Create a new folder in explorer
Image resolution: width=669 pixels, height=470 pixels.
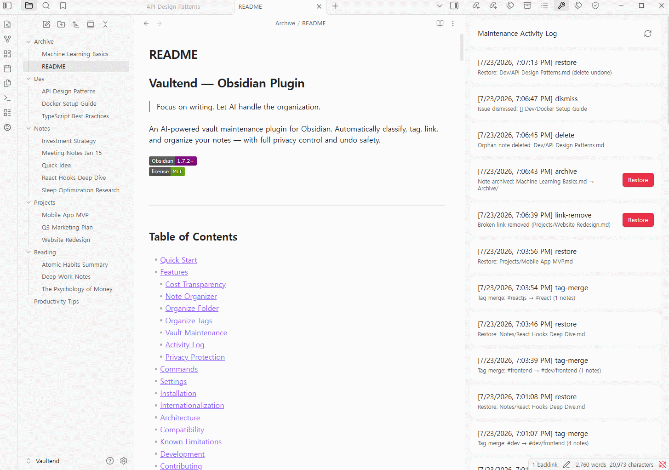coord(61,24)
